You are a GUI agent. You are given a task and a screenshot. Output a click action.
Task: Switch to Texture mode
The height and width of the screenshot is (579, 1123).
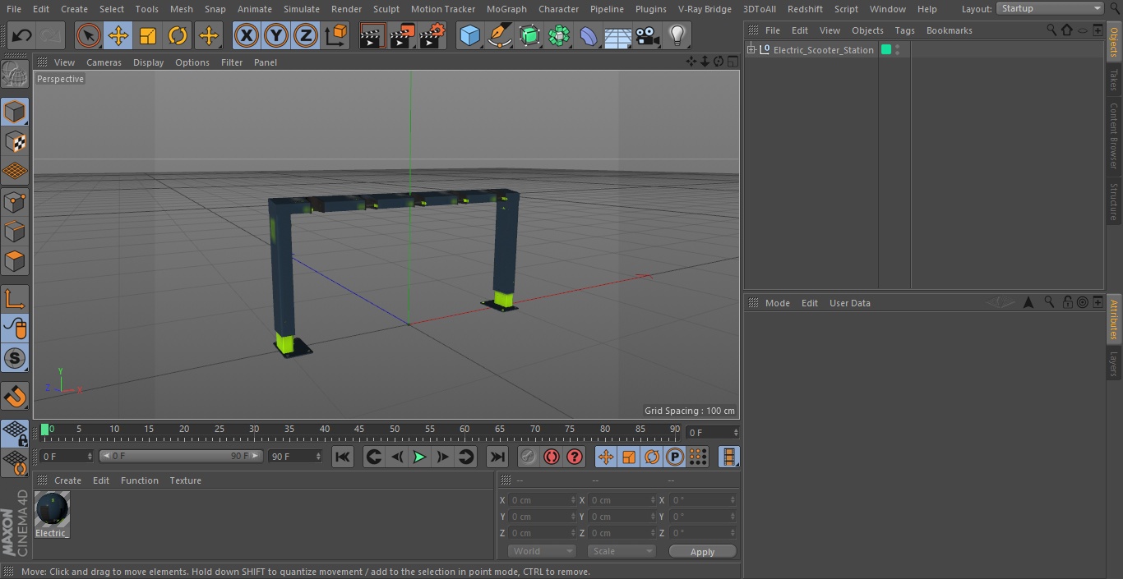[x=15, y=141]
